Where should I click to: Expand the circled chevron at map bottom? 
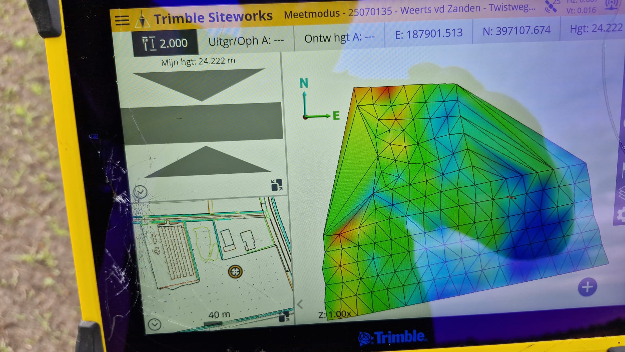(x=155, y=324)
